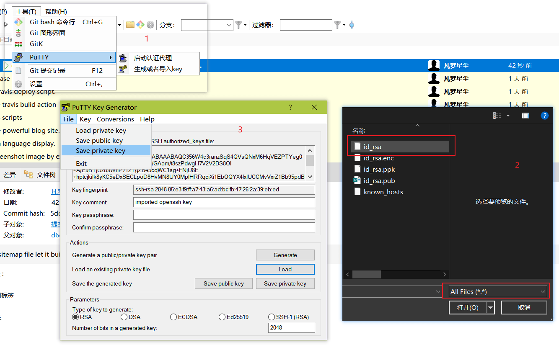Click the 取消 button in file dialog
The height and width of the screenshot is (345, 559).
(x=524, y=308)
